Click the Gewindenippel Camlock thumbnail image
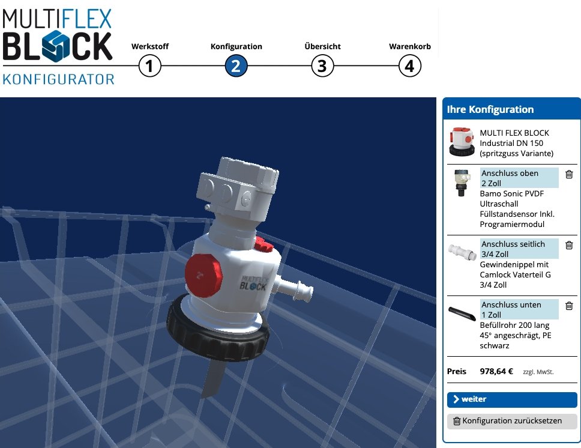The width and height of the screenshot is (581, 448). 462,251
